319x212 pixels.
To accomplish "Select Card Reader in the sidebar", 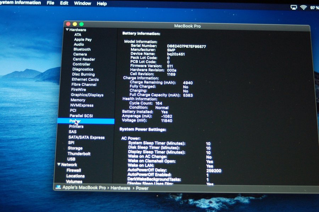I will click(84, 59).
